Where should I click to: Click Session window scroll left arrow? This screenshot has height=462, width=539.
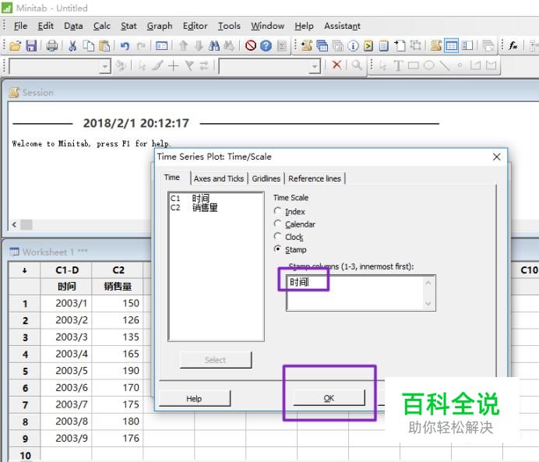tap(14, 225)
